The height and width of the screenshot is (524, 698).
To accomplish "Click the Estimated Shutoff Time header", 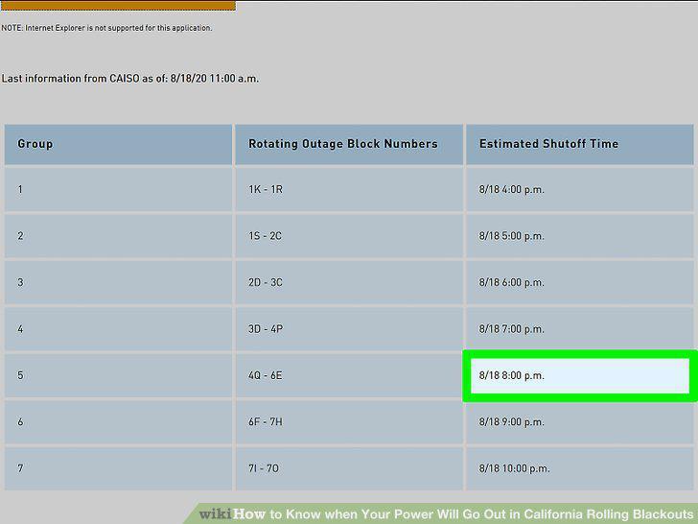I will (x=580, y=144).
